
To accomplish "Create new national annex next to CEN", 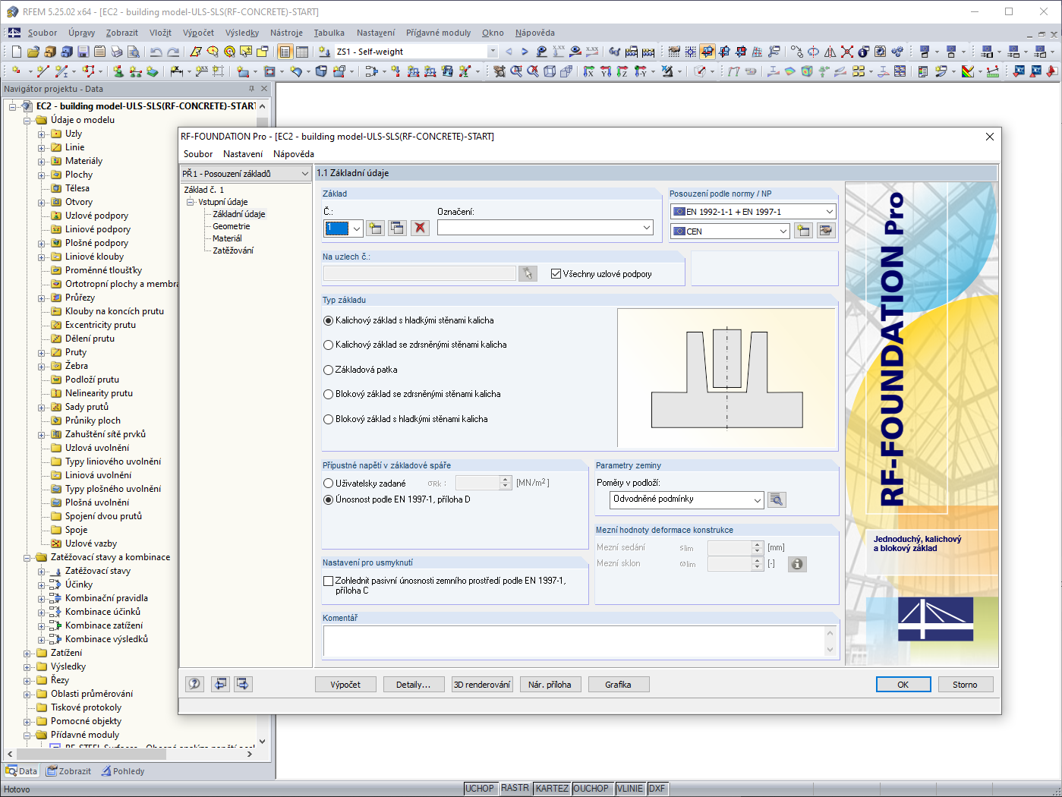I will tap(803, 231).
